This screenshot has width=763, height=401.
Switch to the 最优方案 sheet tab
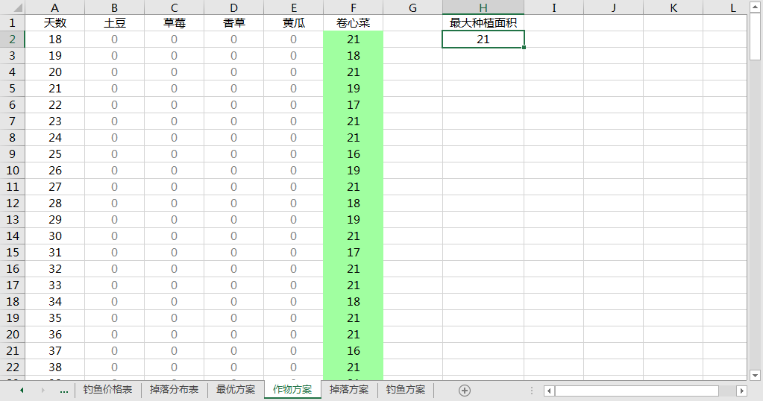click(x=236, y=390)
